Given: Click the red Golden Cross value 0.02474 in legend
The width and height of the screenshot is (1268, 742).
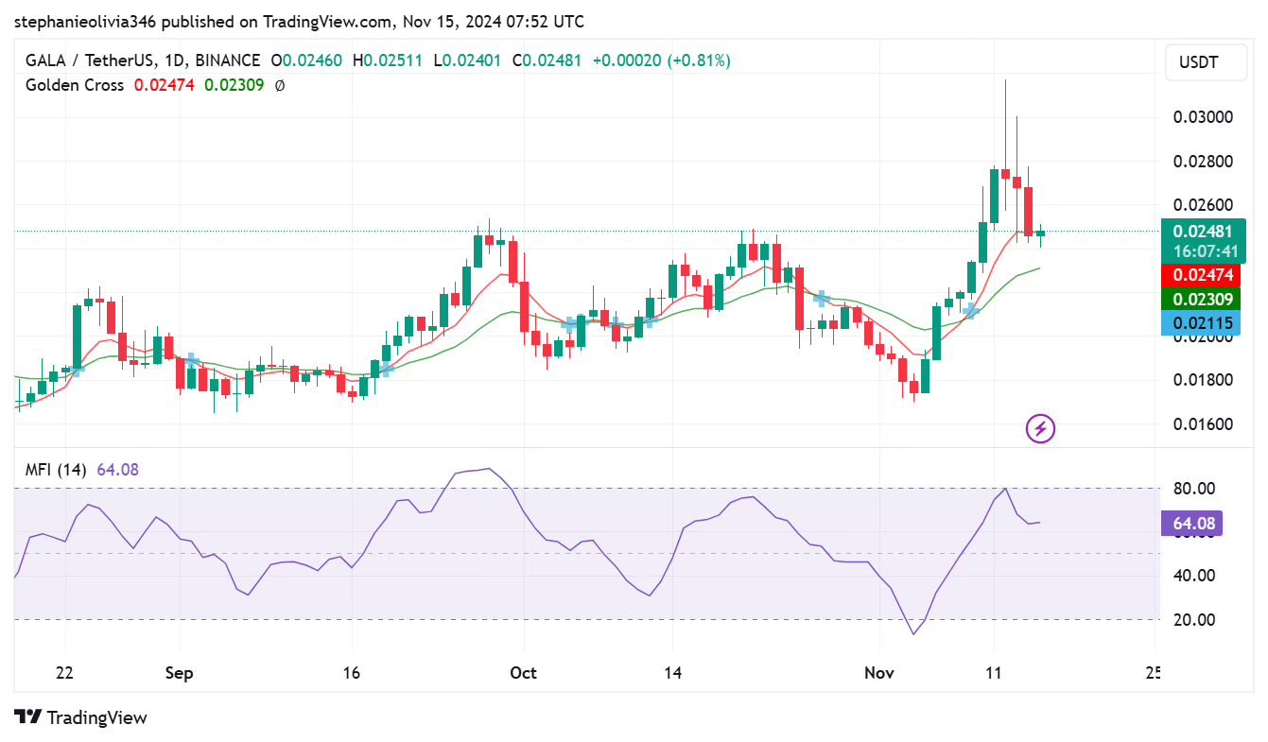Looking at the screenshot, I should pyautogui.click(x=165, y=85).
